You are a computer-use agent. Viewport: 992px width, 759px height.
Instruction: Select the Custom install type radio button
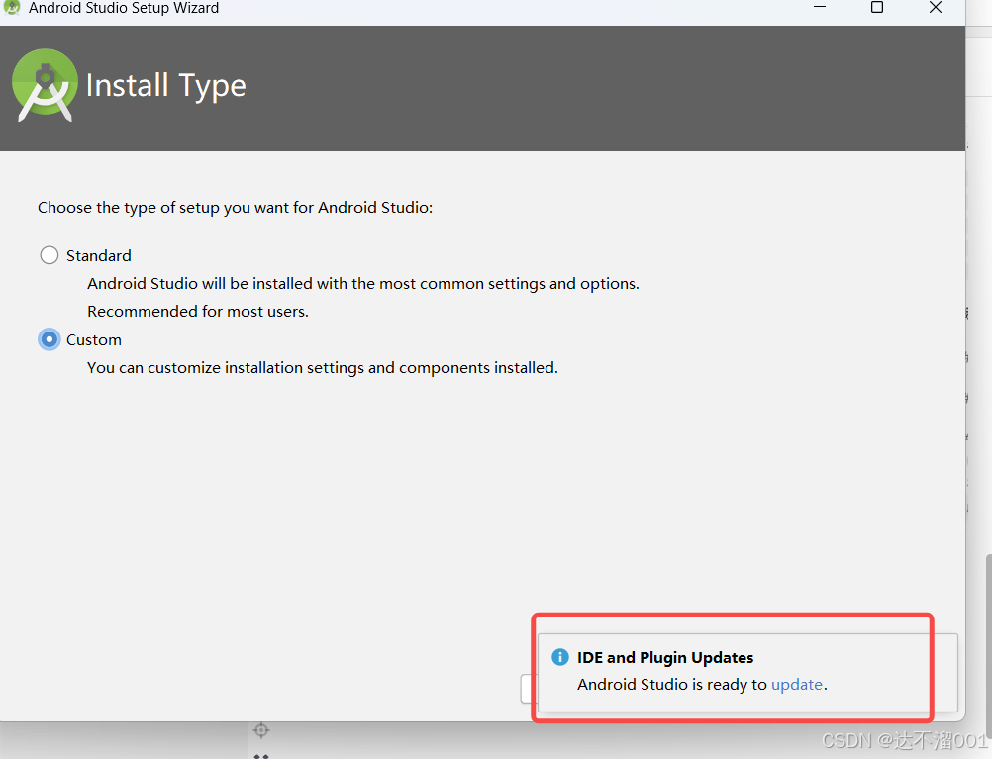point(50,339)
